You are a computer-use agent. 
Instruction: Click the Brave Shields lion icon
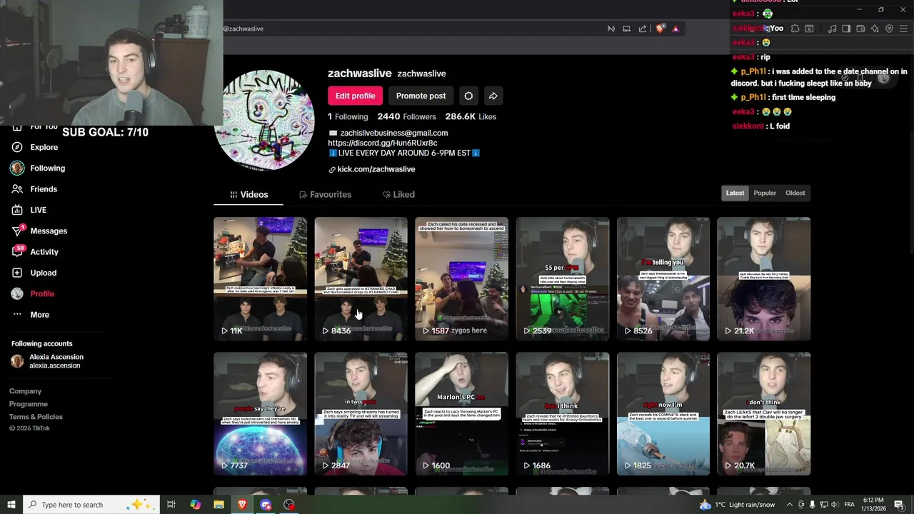(660, 29)
